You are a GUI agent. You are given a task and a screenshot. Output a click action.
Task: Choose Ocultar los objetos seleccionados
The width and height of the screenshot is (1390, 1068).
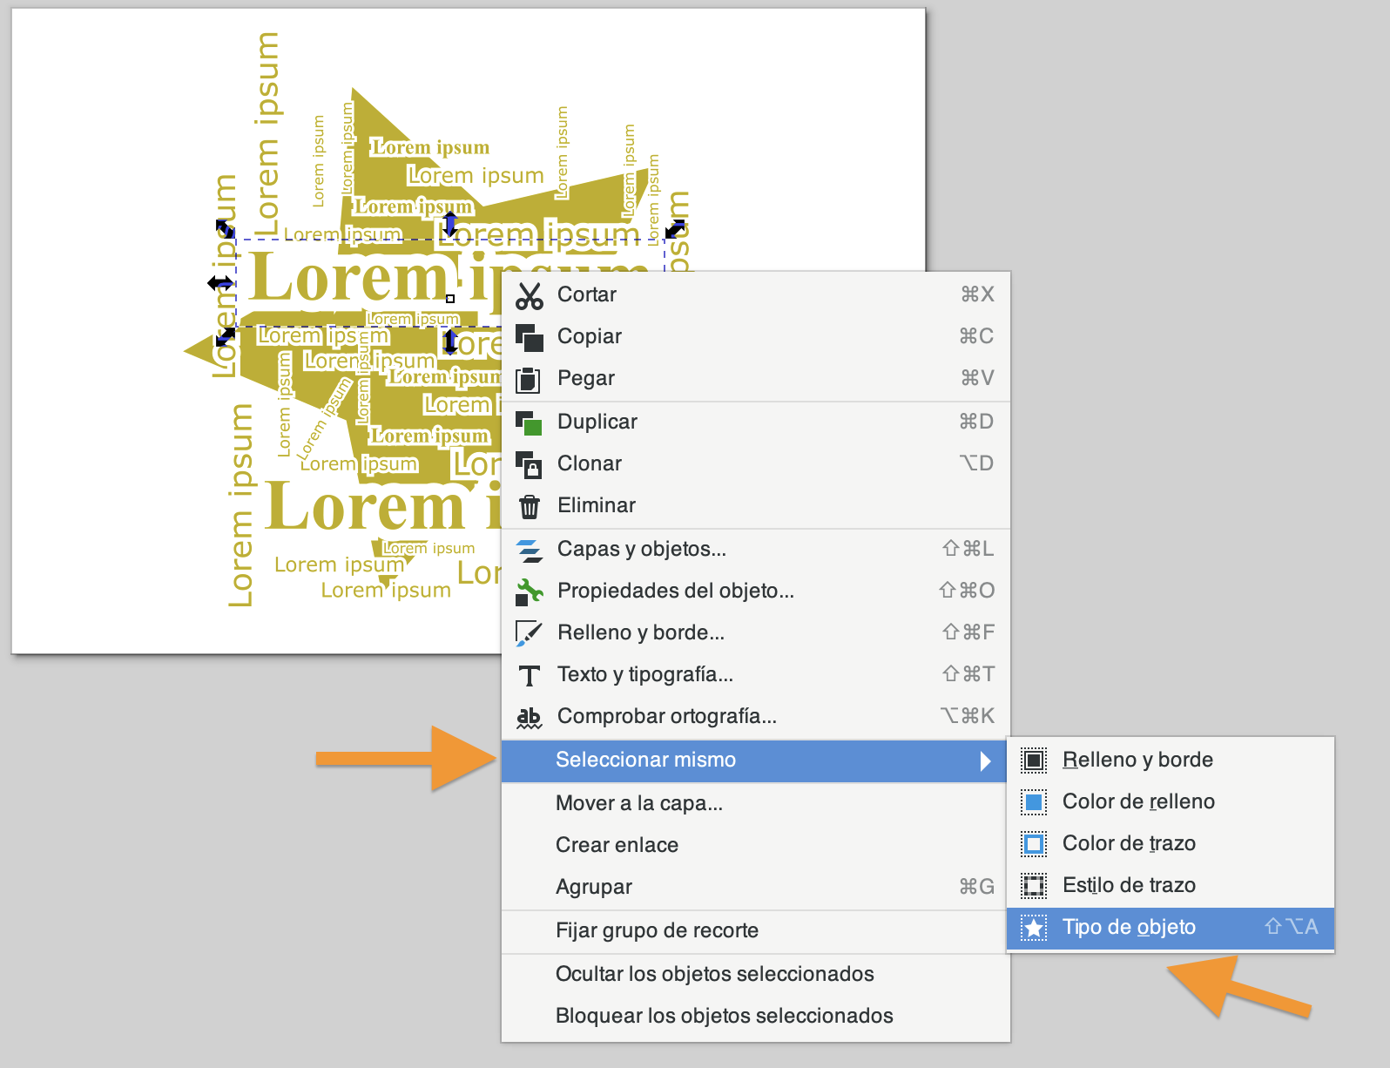pyautogui.click(x=756, y=974)
